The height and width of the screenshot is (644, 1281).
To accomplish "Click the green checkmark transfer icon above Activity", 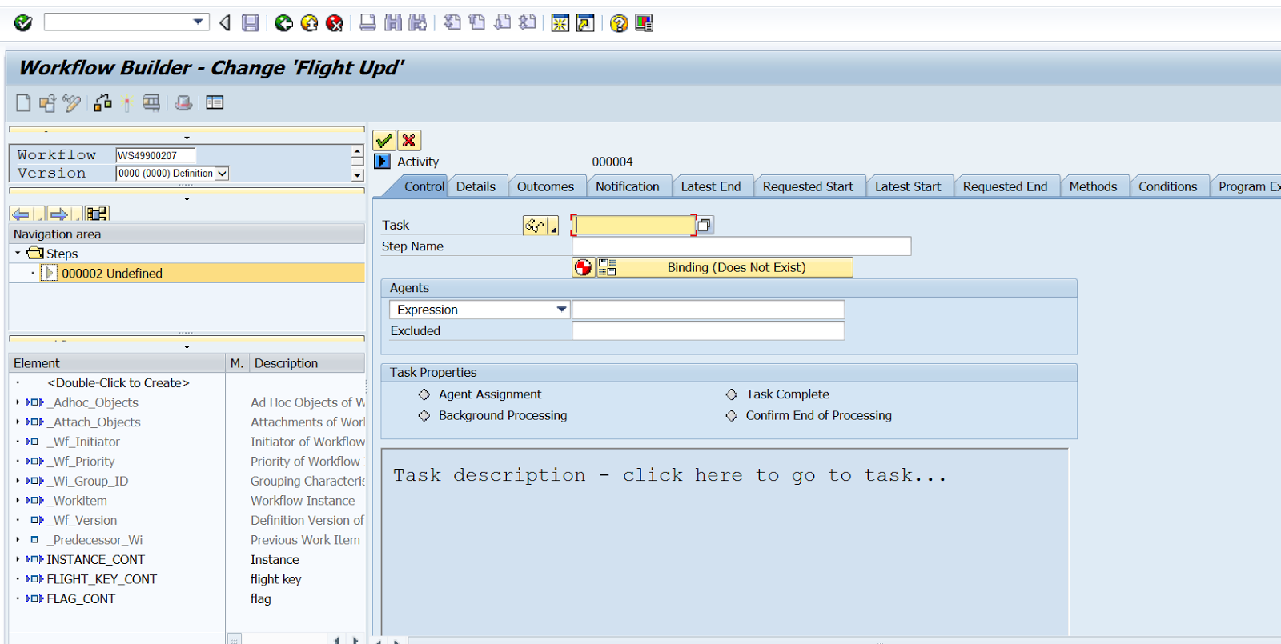I will click(x=384, y=141).
